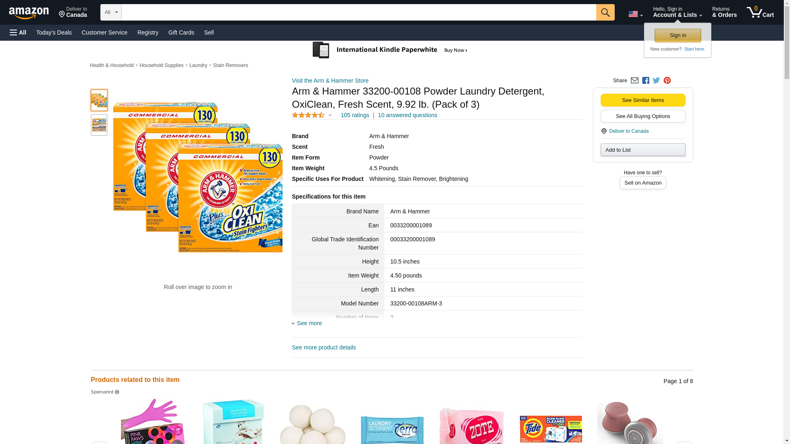
Task: Open the country flag language selector
Action: pos(635,14)
